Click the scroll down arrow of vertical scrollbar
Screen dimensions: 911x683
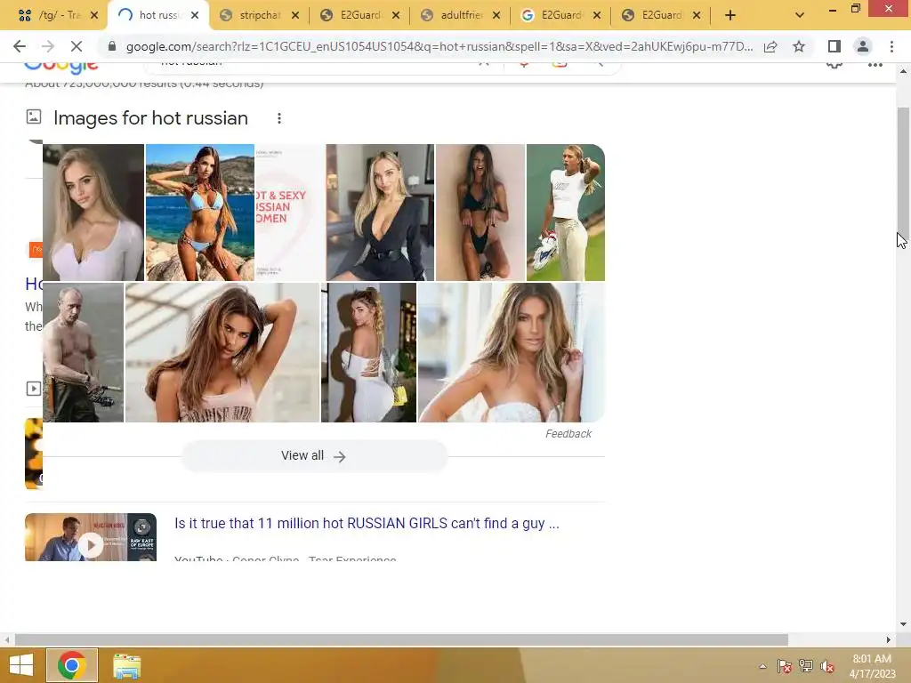click(x=903, y=624)
